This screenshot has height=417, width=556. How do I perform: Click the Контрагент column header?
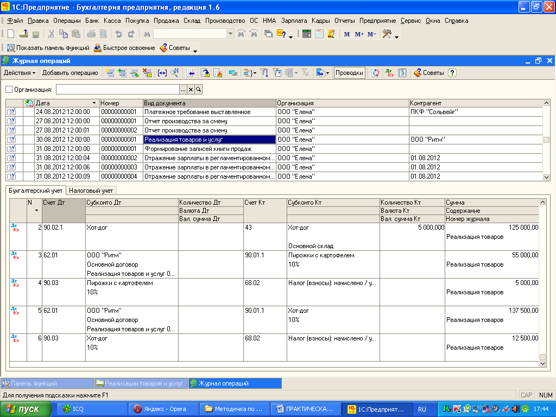pos(476,103)
